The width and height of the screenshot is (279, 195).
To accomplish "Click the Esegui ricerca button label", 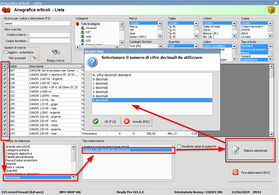I will 56,60.
